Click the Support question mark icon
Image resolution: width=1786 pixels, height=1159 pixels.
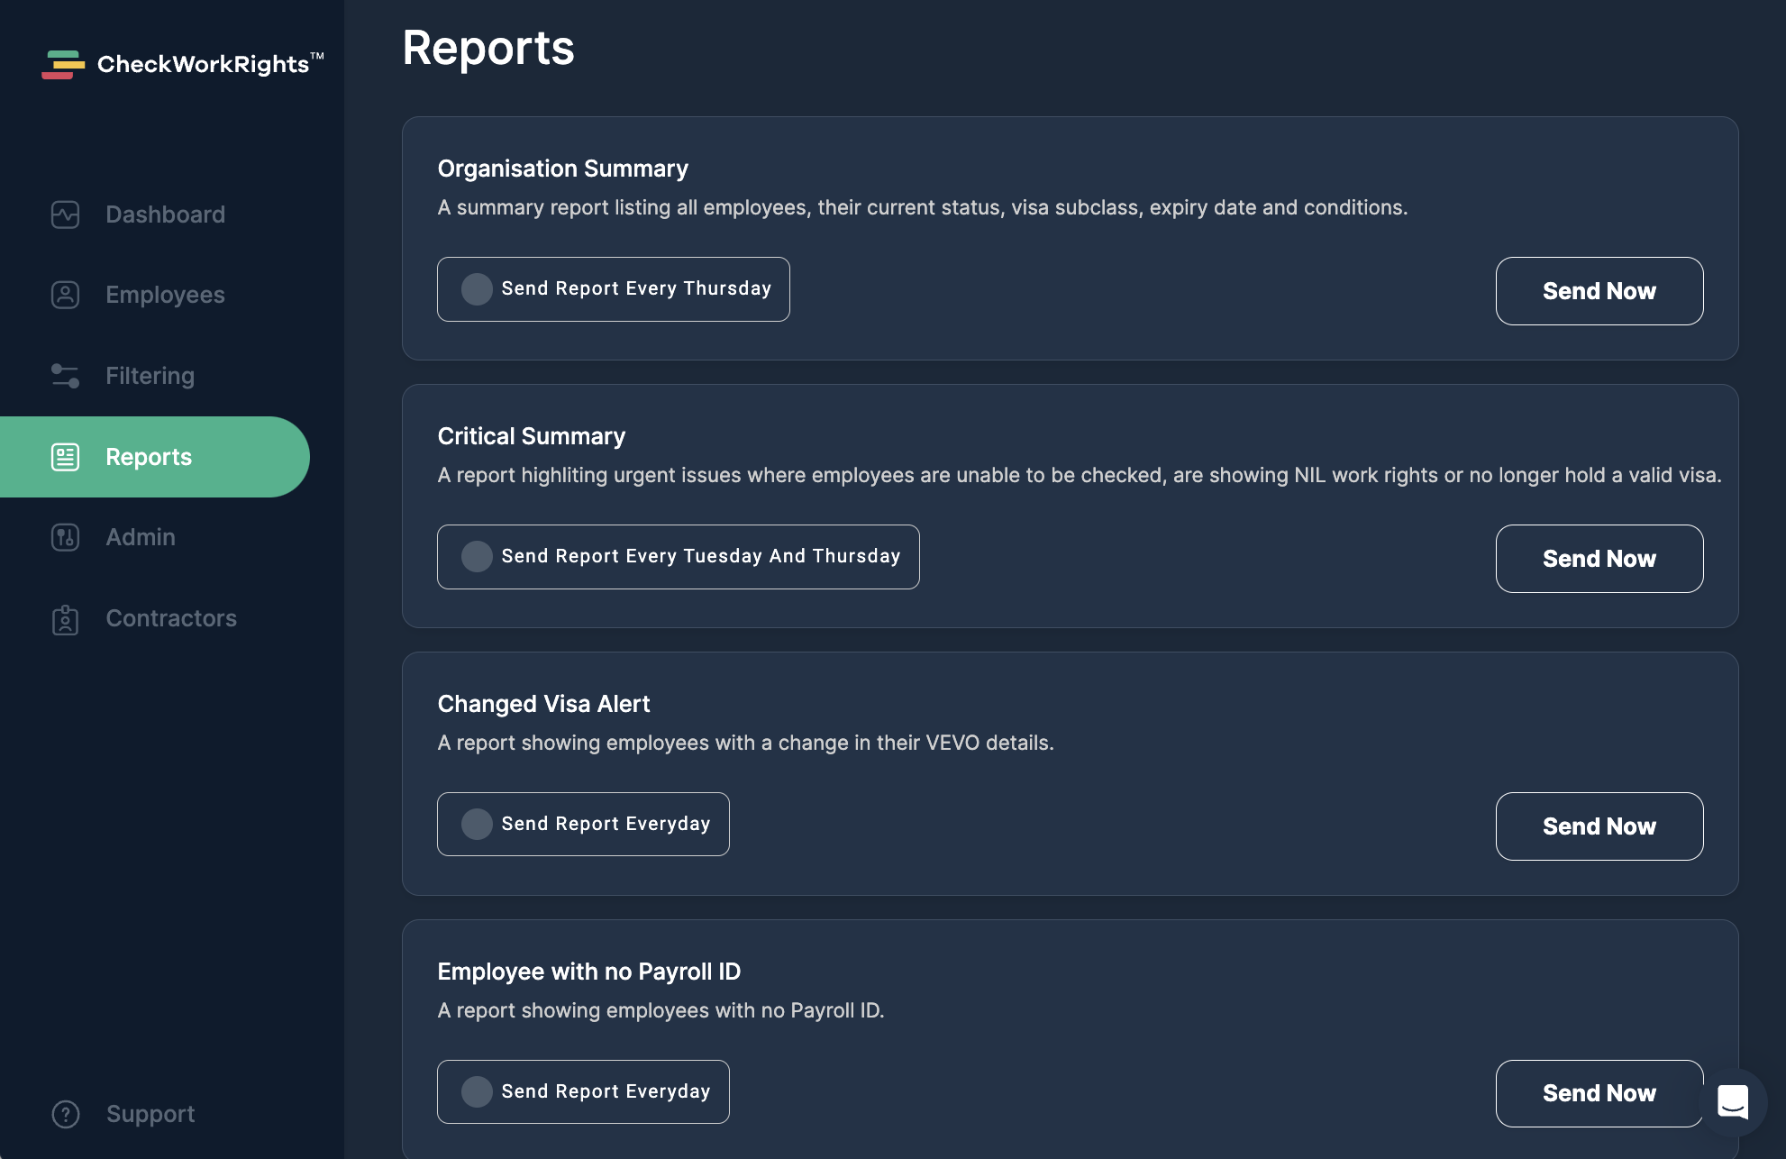tap(65, 1114)
